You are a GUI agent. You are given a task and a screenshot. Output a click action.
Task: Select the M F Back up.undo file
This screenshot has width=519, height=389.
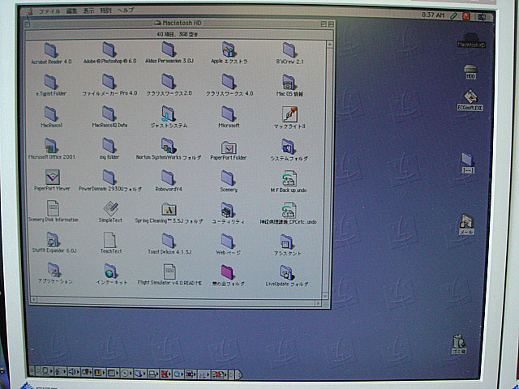click(289, 178)
